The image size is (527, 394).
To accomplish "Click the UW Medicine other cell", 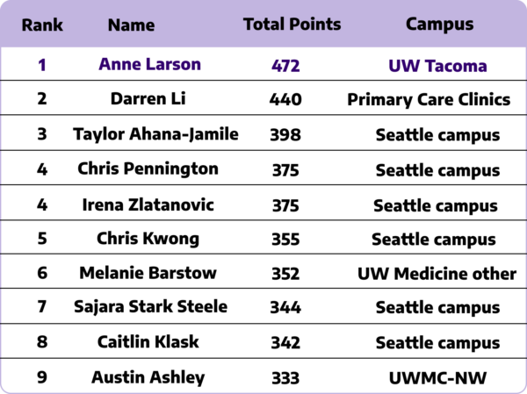I will click(x=437, y=274).
